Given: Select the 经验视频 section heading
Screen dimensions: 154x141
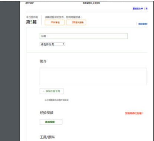Looking at the screenshot, I should tap(46, 113).
